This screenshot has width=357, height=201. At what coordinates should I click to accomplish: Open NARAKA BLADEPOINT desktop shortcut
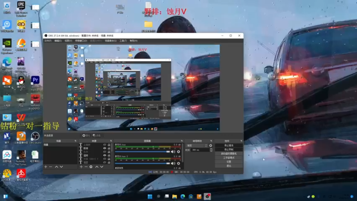coord(35,102)
